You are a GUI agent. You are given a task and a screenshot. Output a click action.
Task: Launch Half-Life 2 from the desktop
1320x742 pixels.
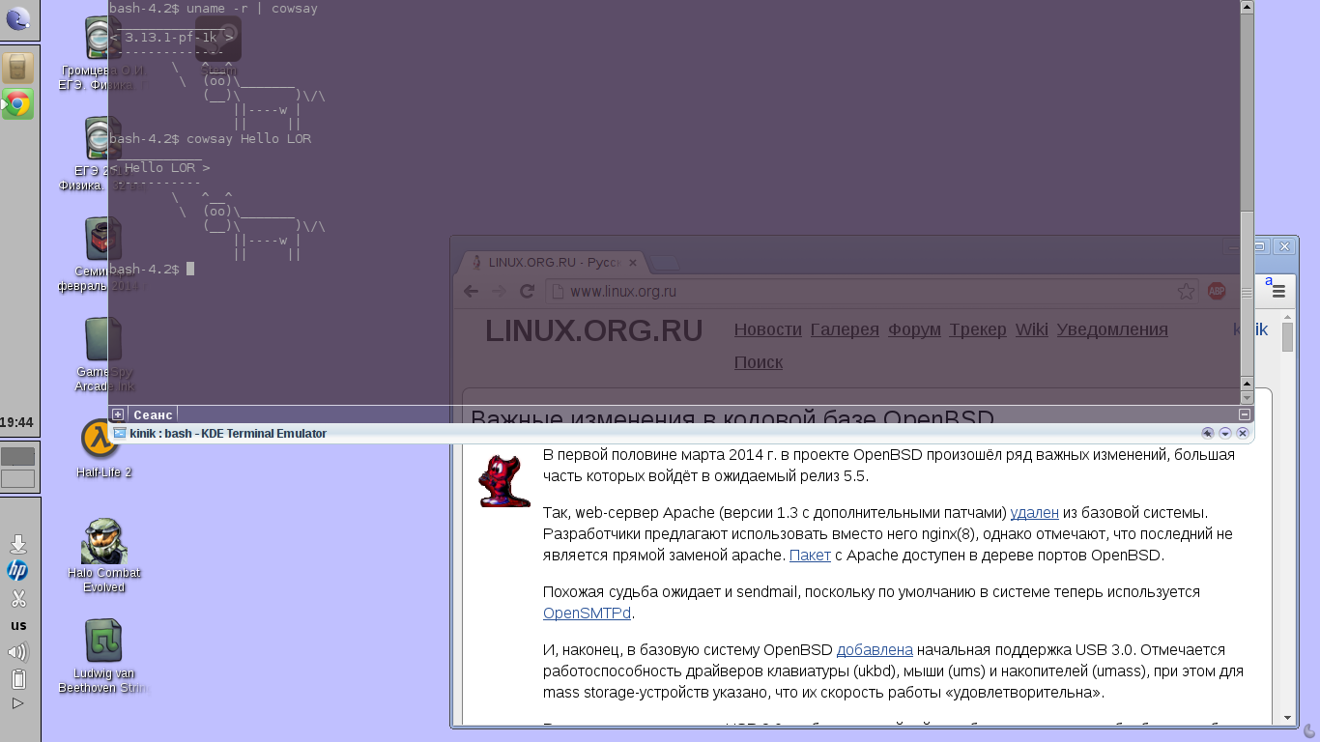(102, 448)
